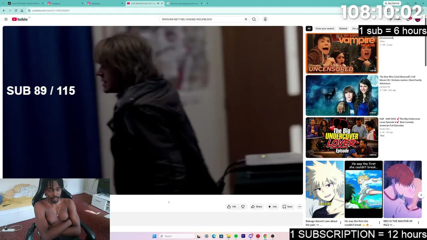Dislike the video with thumbs down
This screenshot has width=427, height=240.
click(243, 207)
